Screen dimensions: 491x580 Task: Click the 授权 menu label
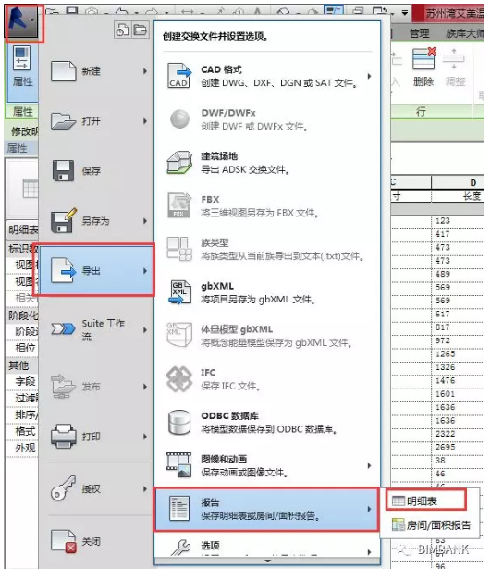pyautogui.click(x=91, y=488)
